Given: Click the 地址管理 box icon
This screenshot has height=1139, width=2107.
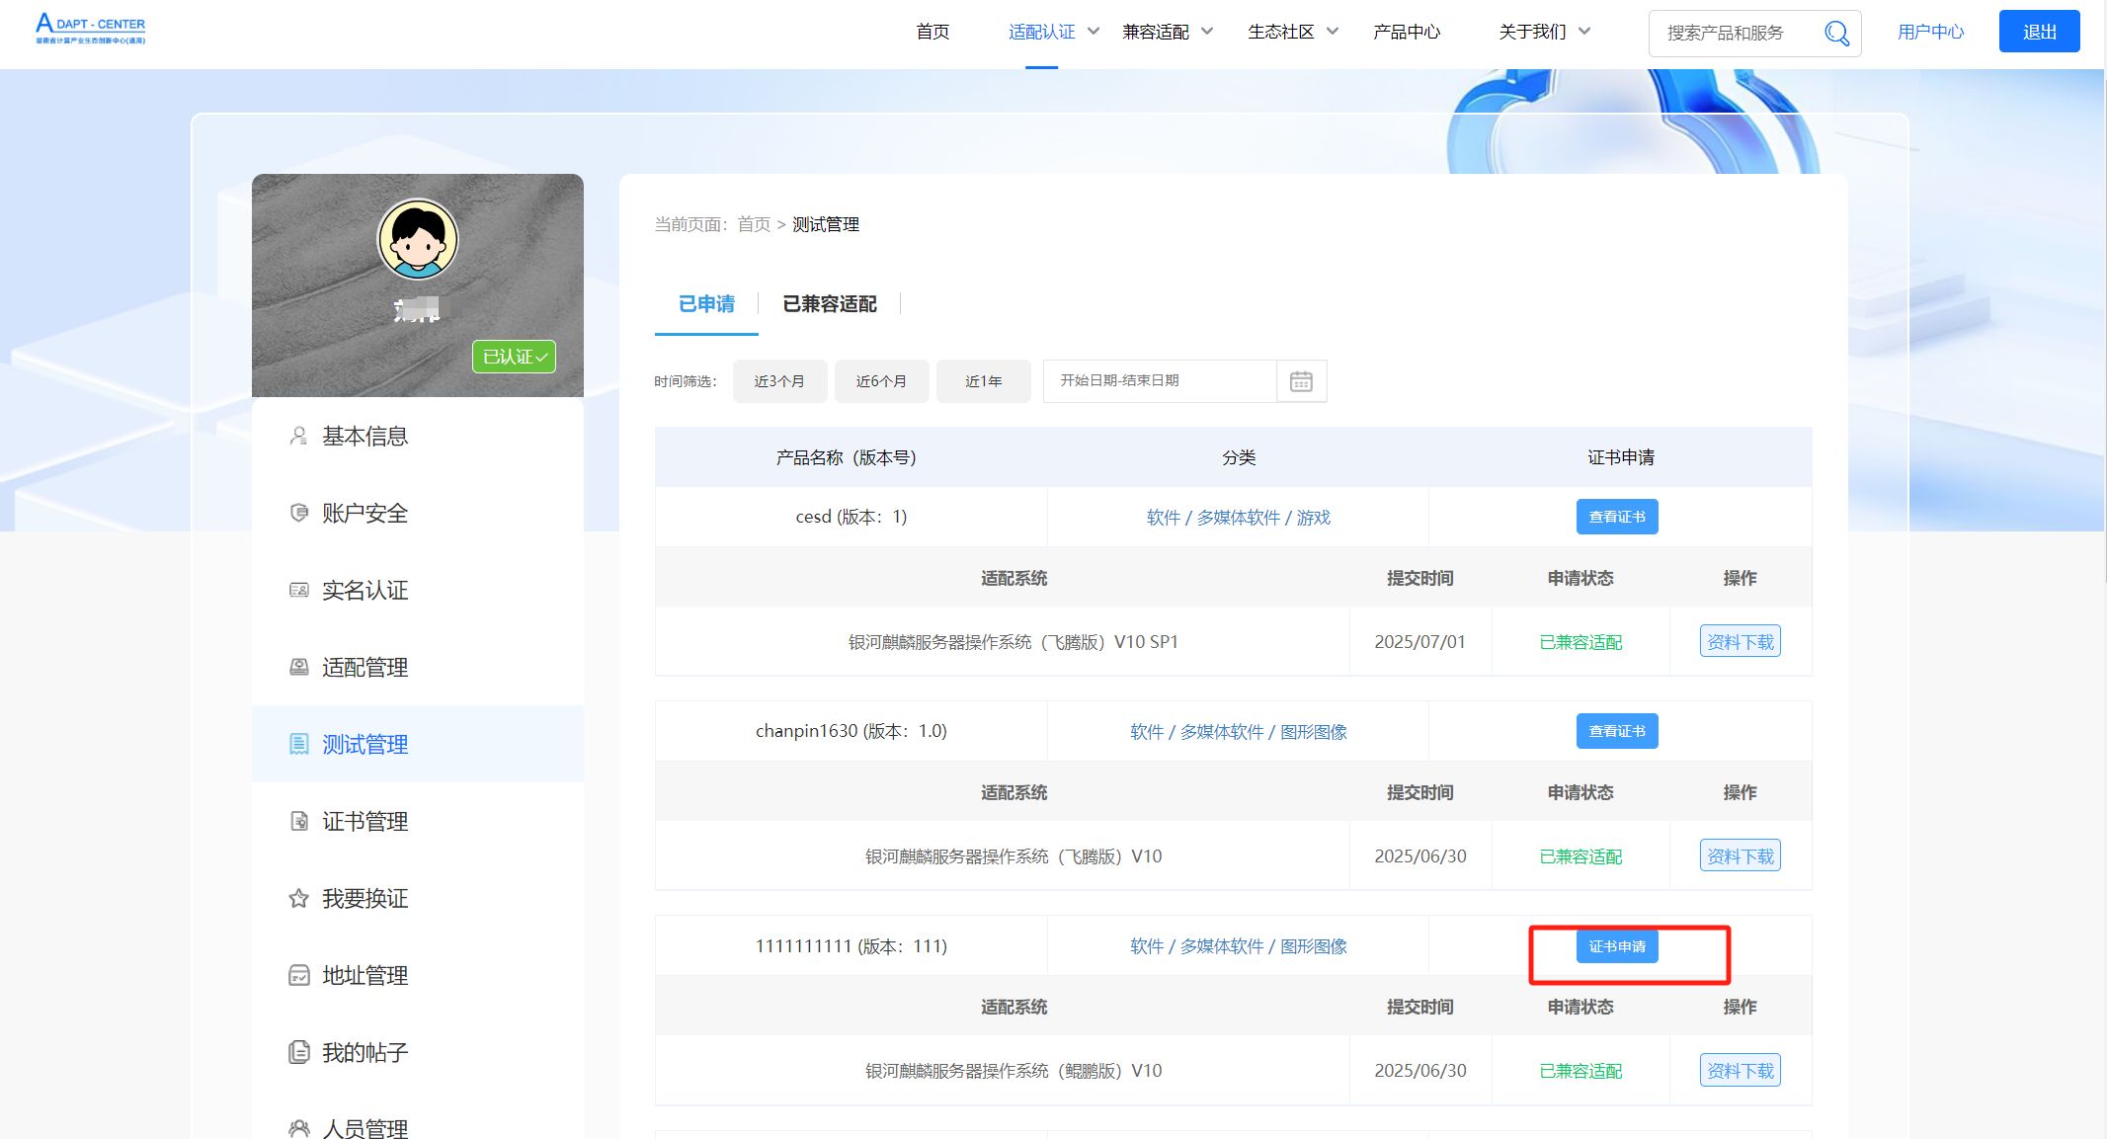Looking at the screenshot, I should [x=298, y=975].
